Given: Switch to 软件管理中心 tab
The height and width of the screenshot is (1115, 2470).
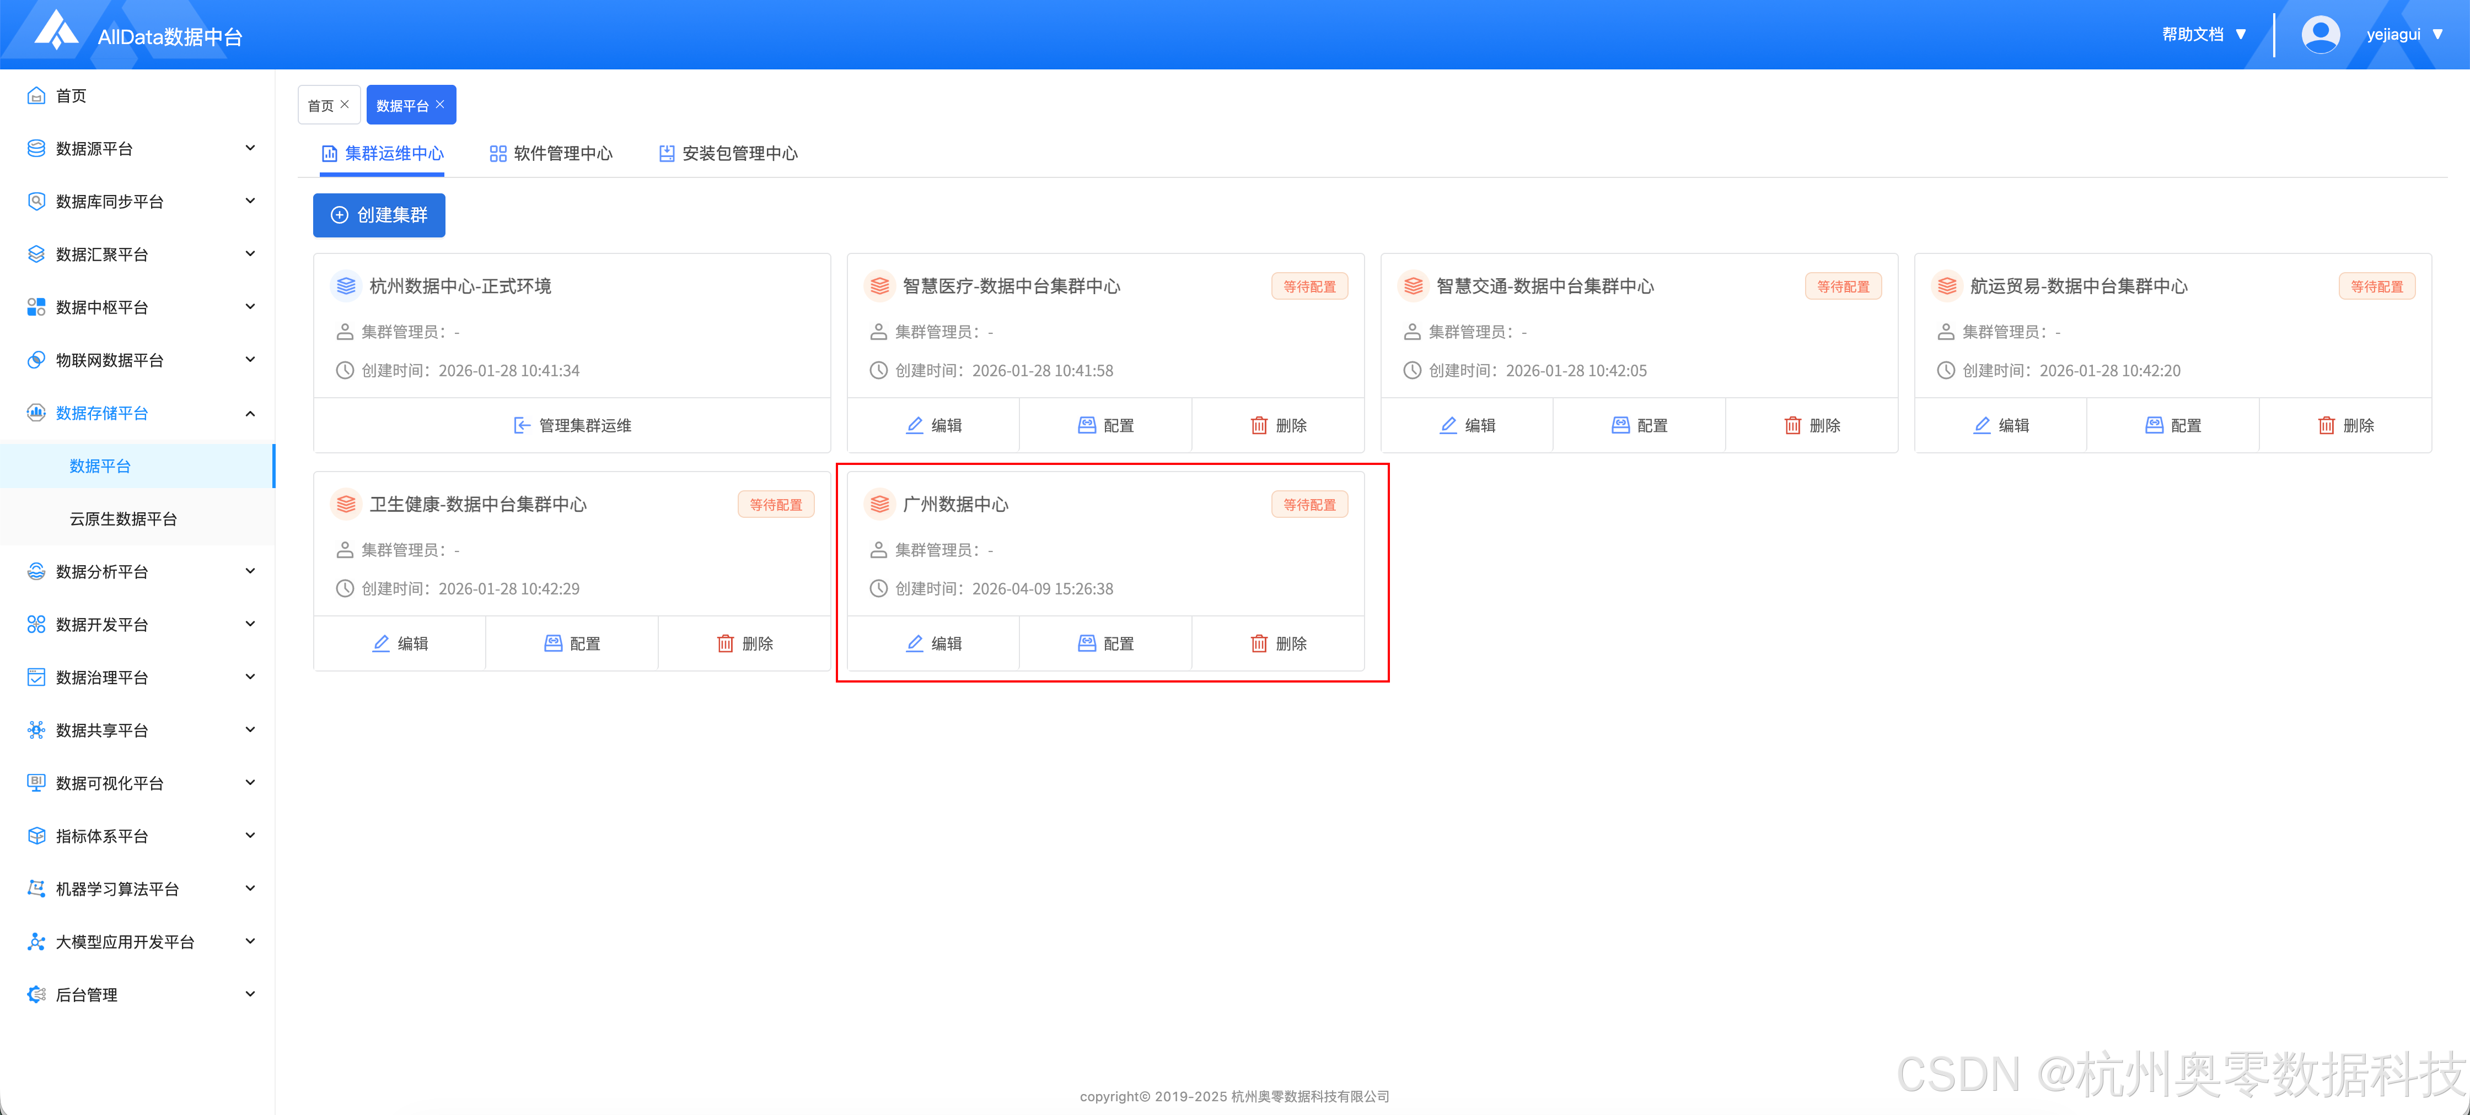Looking at the screenshot, I should coord(550,153).
